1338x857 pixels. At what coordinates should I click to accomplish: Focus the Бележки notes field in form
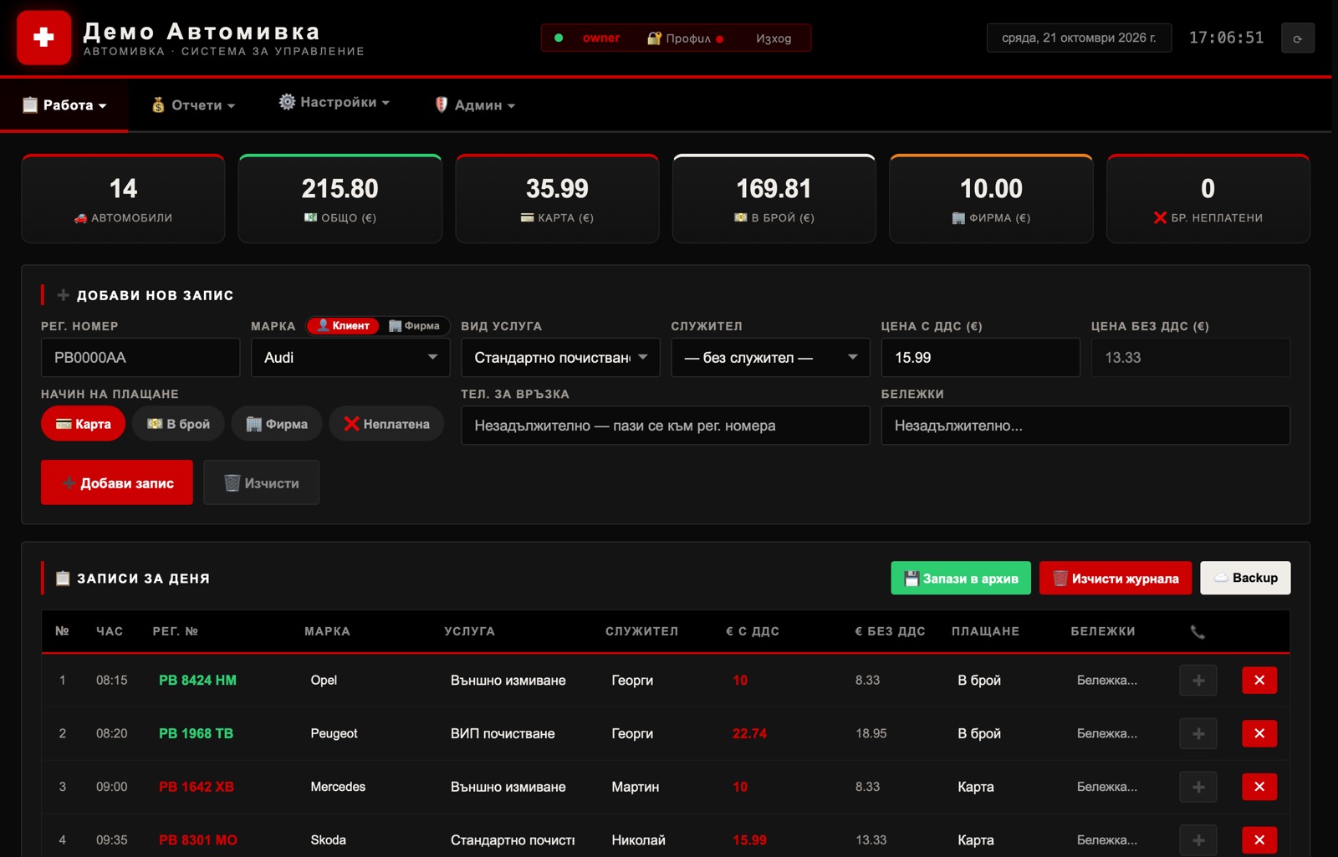(1085, 426)
